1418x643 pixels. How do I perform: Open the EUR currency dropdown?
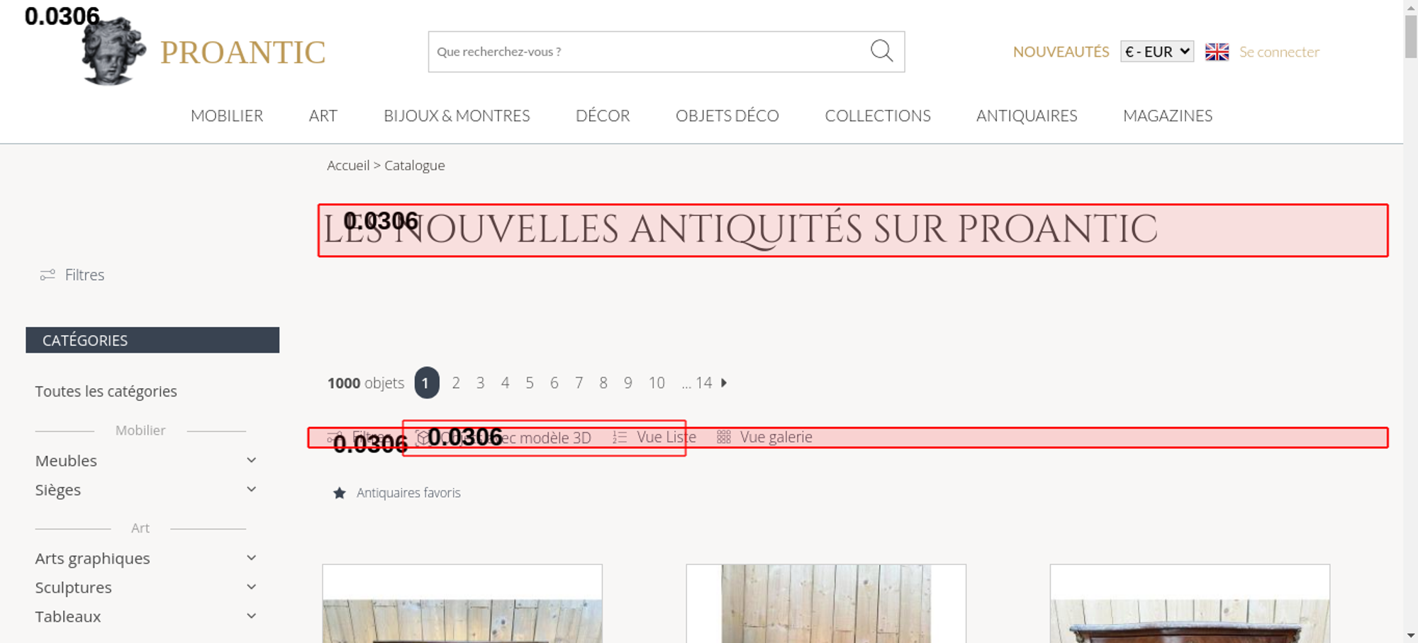tap(1156, 52)
